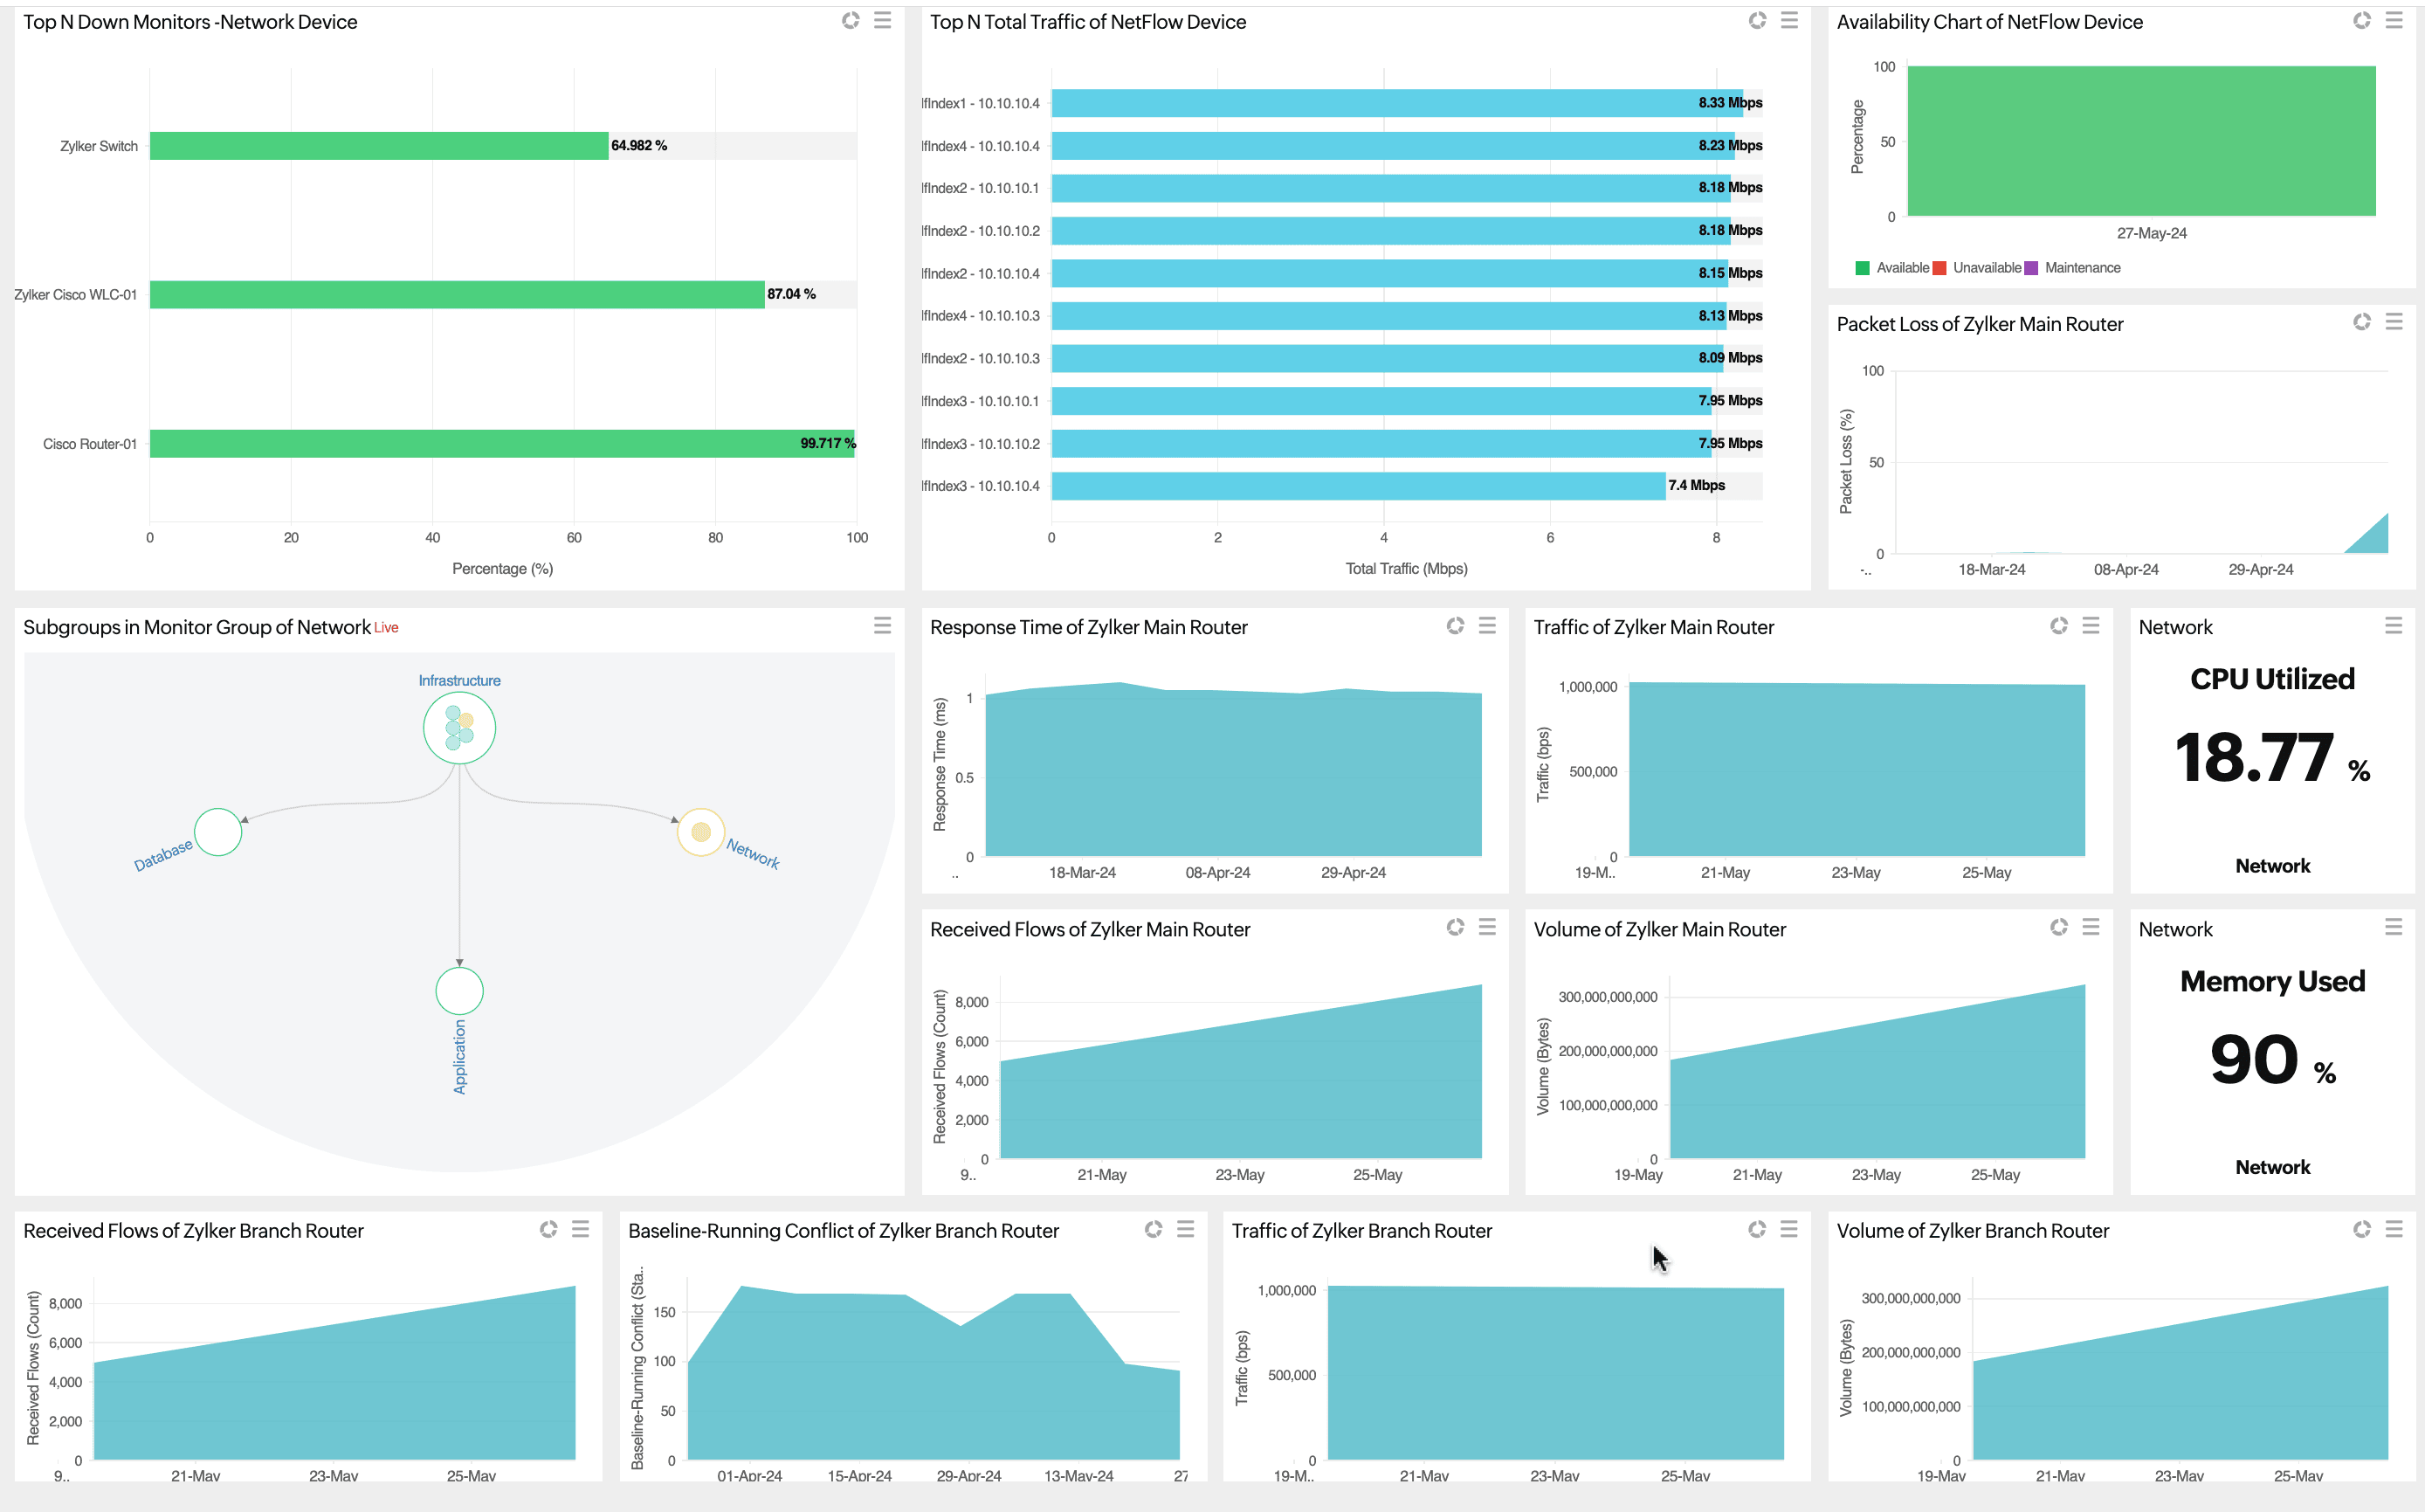Open menu for Top N Down Monitors widget
The image size is (2425, 1512).
[x=882, y=20]
